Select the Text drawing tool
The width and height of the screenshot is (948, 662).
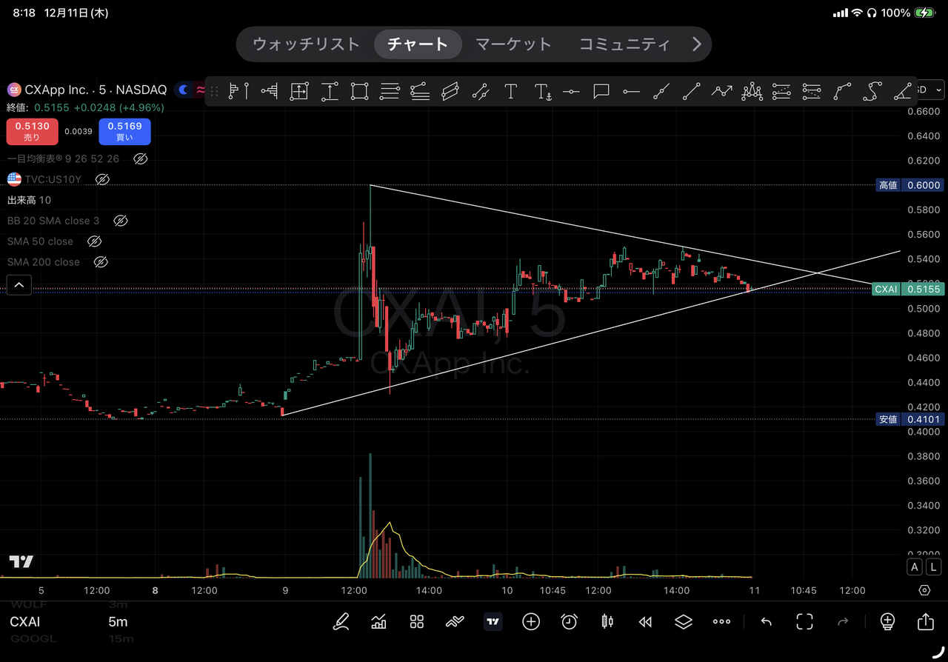point(510,92)
